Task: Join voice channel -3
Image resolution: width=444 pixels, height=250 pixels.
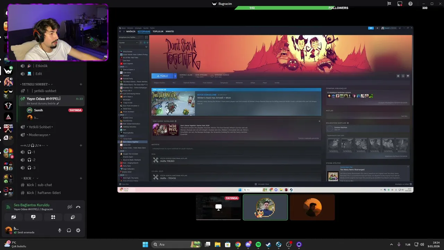Action: point(51,168)
